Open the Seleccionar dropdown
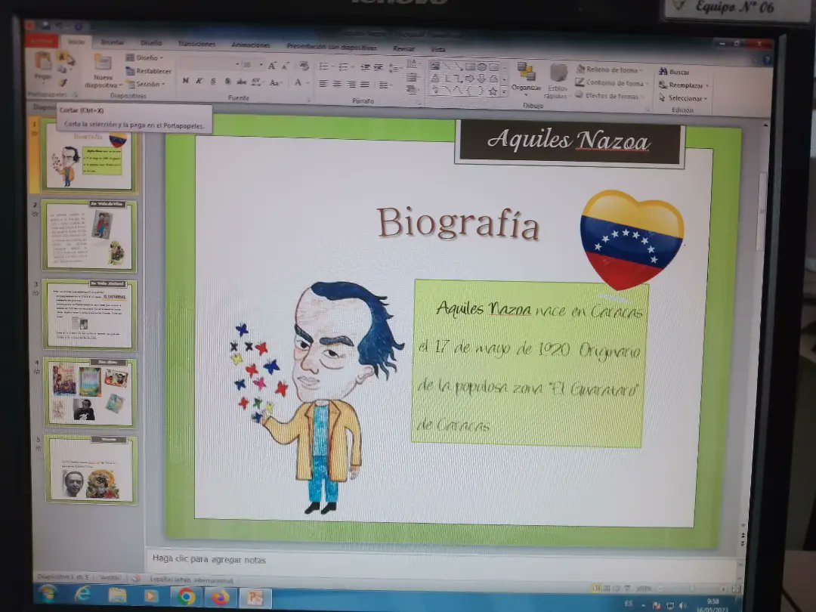The image size is (816, 612). tap(683, 97)
